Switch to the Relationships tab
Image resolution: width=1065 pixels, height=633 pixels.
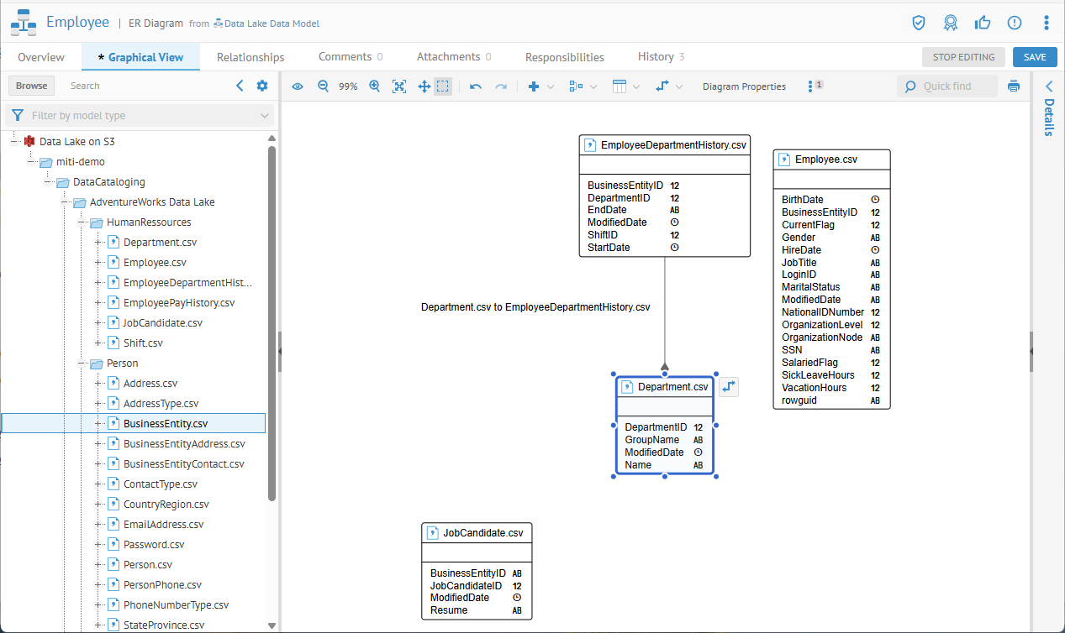click(x=250, y=57)
